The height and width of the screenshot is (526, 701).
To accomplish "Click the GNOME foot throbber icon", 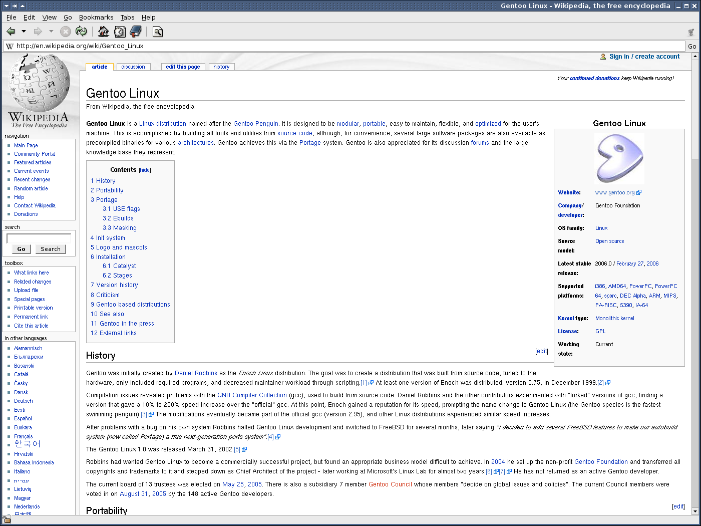I will [x=691, y=32].
